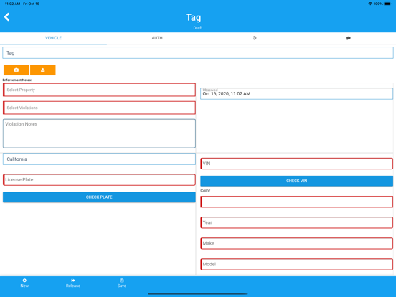396x297 pixels.
Task: Edit the Observed date and time field
Action: pyautogui.click(x=297, y=93)
